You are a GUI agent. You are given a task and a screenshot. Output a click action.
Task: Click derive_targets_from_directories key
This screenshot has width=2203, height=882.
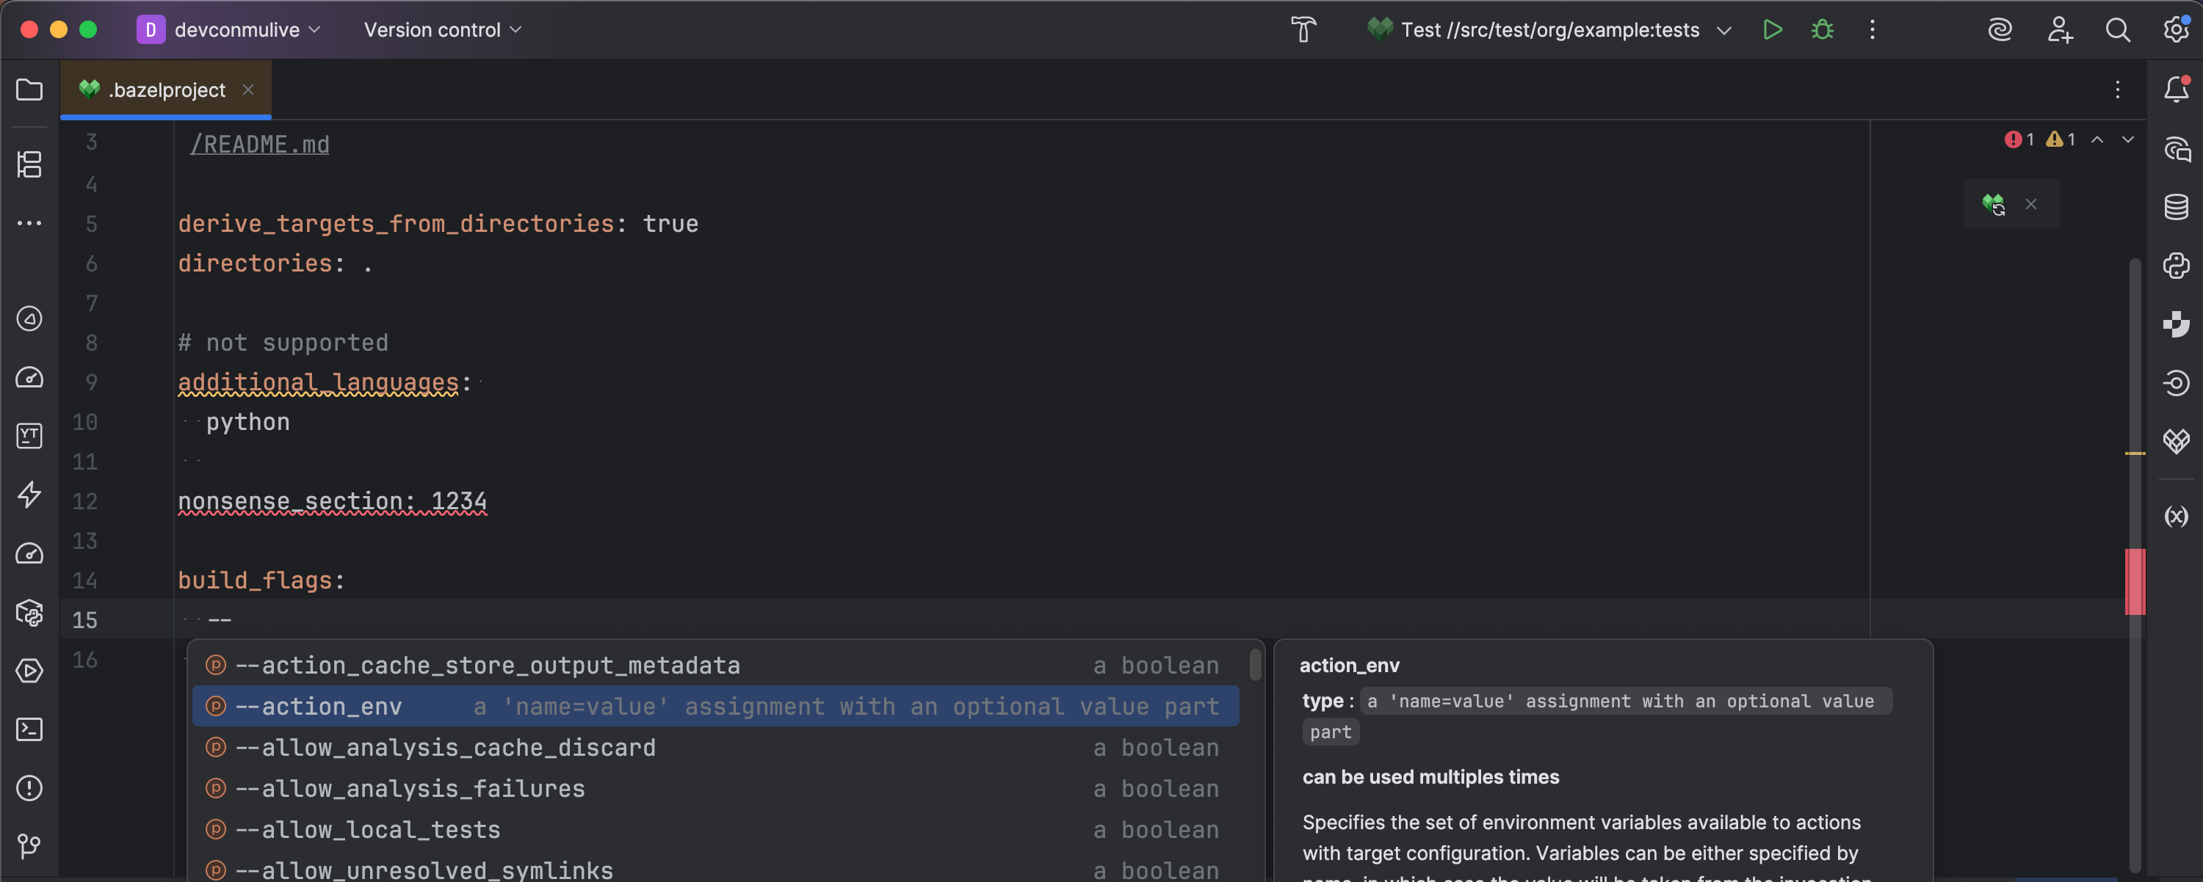pos(396,224)
